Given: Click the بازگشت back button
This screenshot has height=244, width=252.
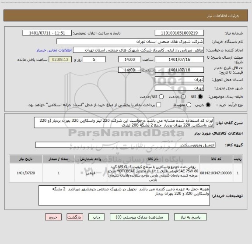Looking at the screenshot, I should [75, 217].
